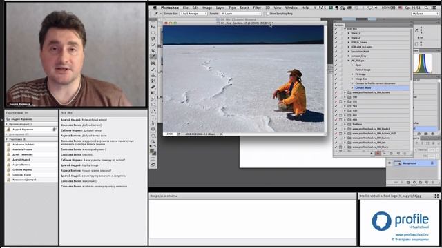Toggle checkmark for Flatten Image step
The height and width of the screenshot is (248, 442).
[336, 70]
